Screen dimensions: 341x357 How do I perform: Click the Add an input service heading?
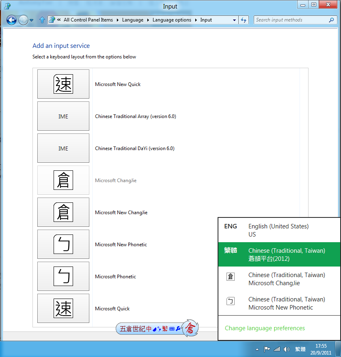pyautogui.click(x=61, y=46)
